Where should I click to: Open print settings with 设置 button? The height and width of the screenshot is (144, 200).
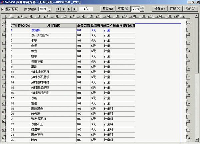[159, 9]
